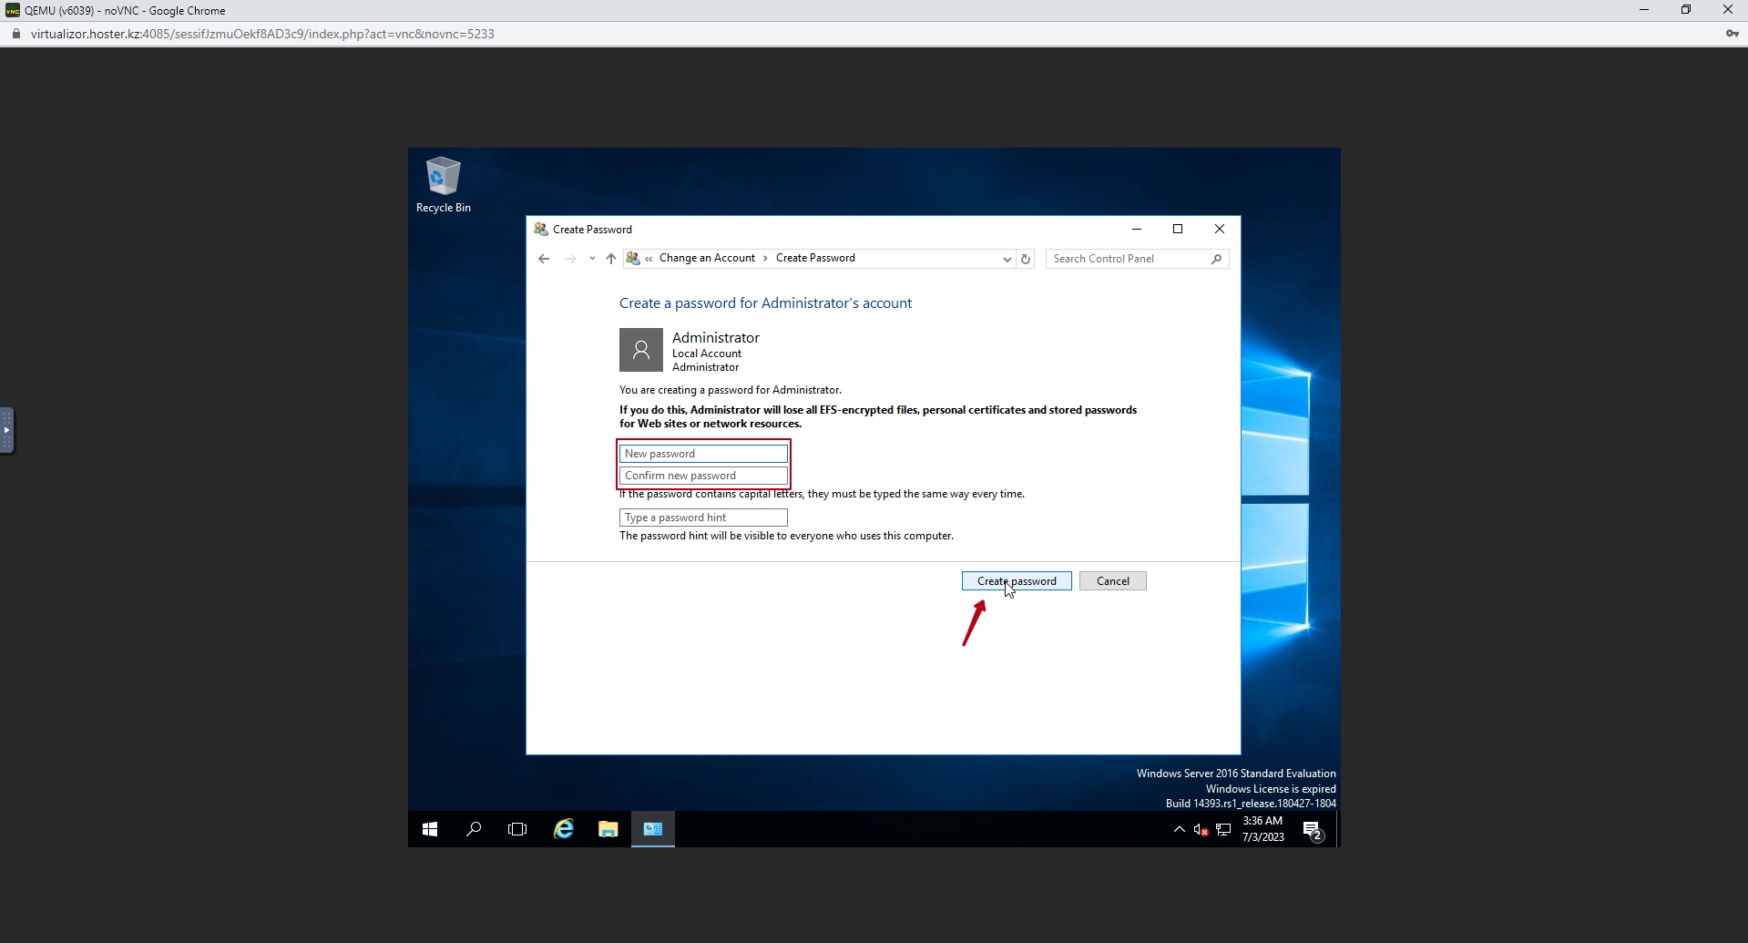Click the site lock icon in Chrome
The image size is (1748, 943).
coord(15,34)
